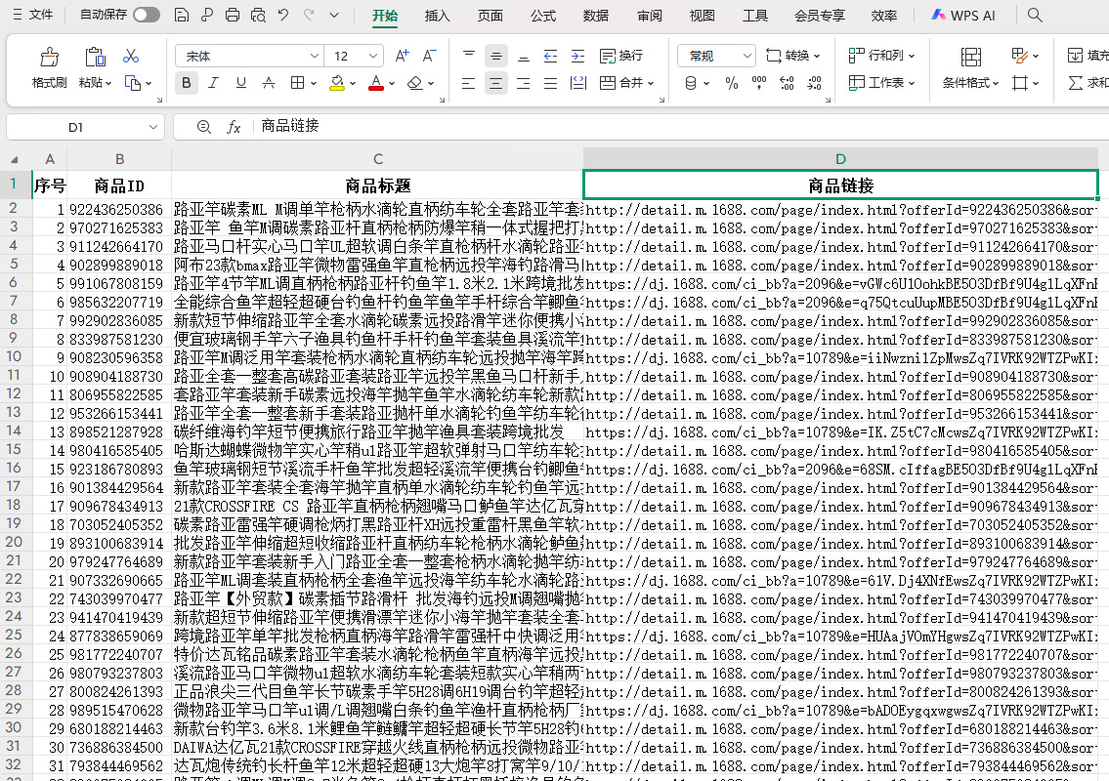This screenshot has height=781, width=1109.
Task: Click the 转换 convert button
Action: [792, 56]
